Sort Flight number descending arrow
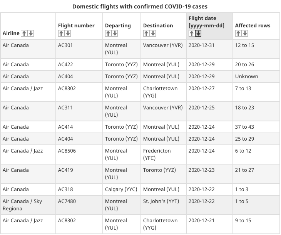This screenshot has height=235, width=281. (68, 34)
